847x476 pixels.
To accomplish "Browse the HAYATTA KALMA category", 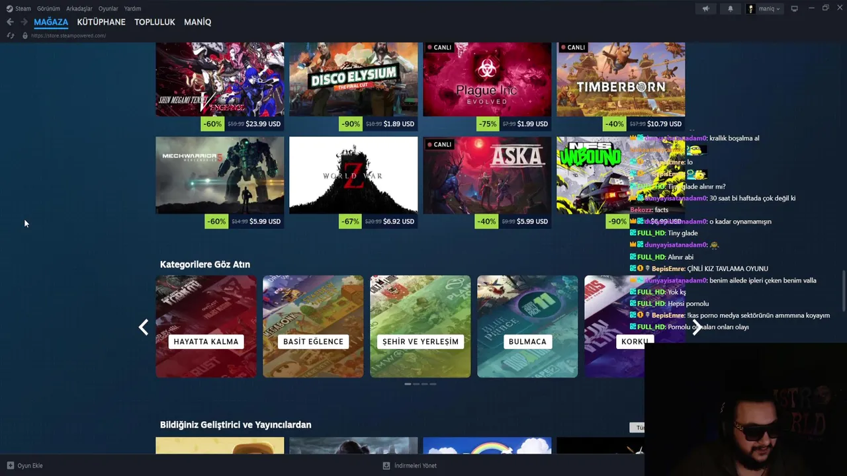I will point(206,327).
